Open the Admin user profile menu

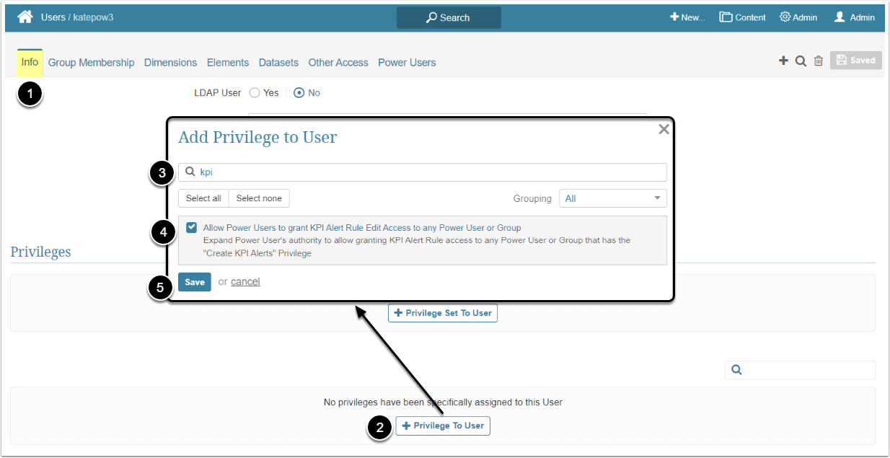(x=854, y=17)
